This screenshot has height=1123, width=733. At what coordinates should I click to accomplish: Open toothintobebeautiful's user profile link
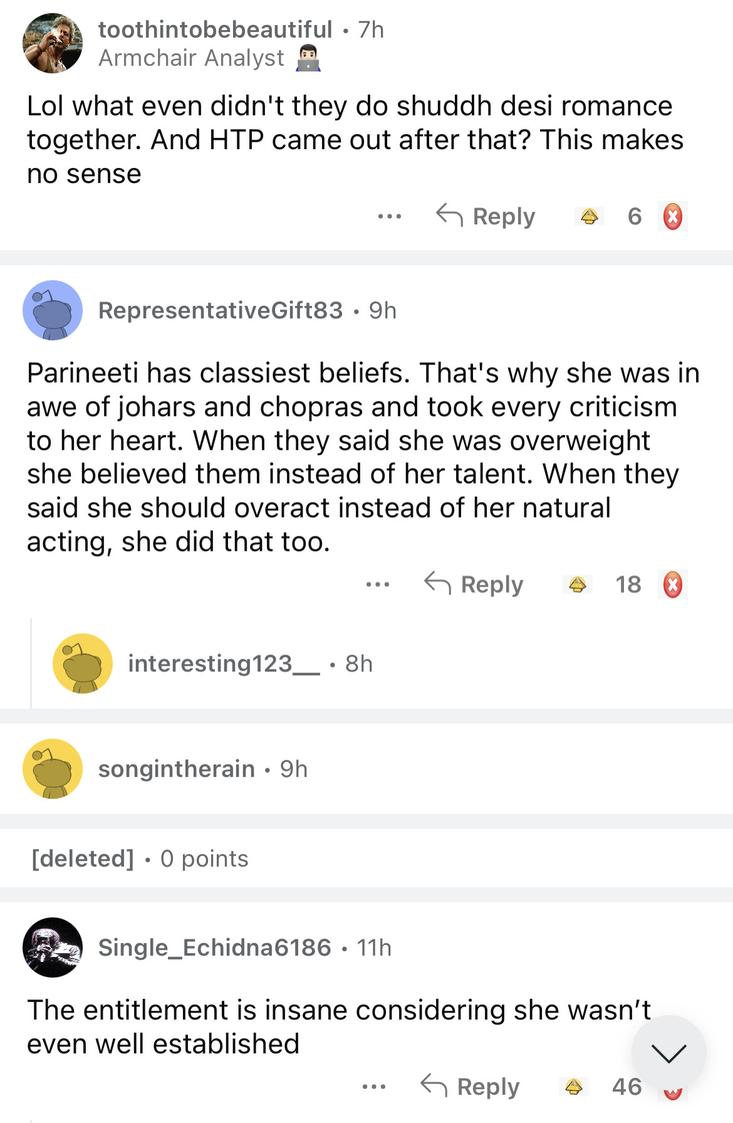(215, 29)
